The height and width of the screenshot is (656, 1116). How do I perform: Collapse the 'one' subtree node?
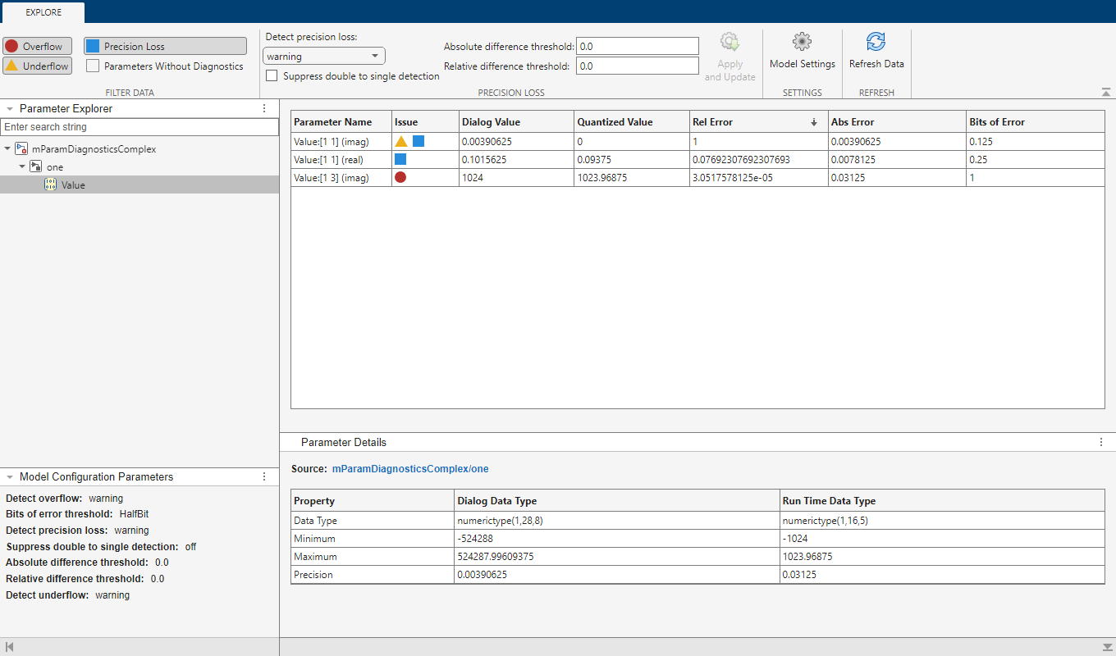(23, 167)
